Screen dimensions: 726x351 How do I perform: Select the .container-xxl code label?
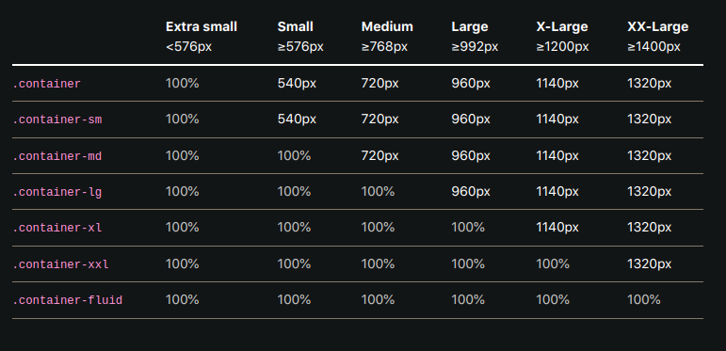(60, 264)
